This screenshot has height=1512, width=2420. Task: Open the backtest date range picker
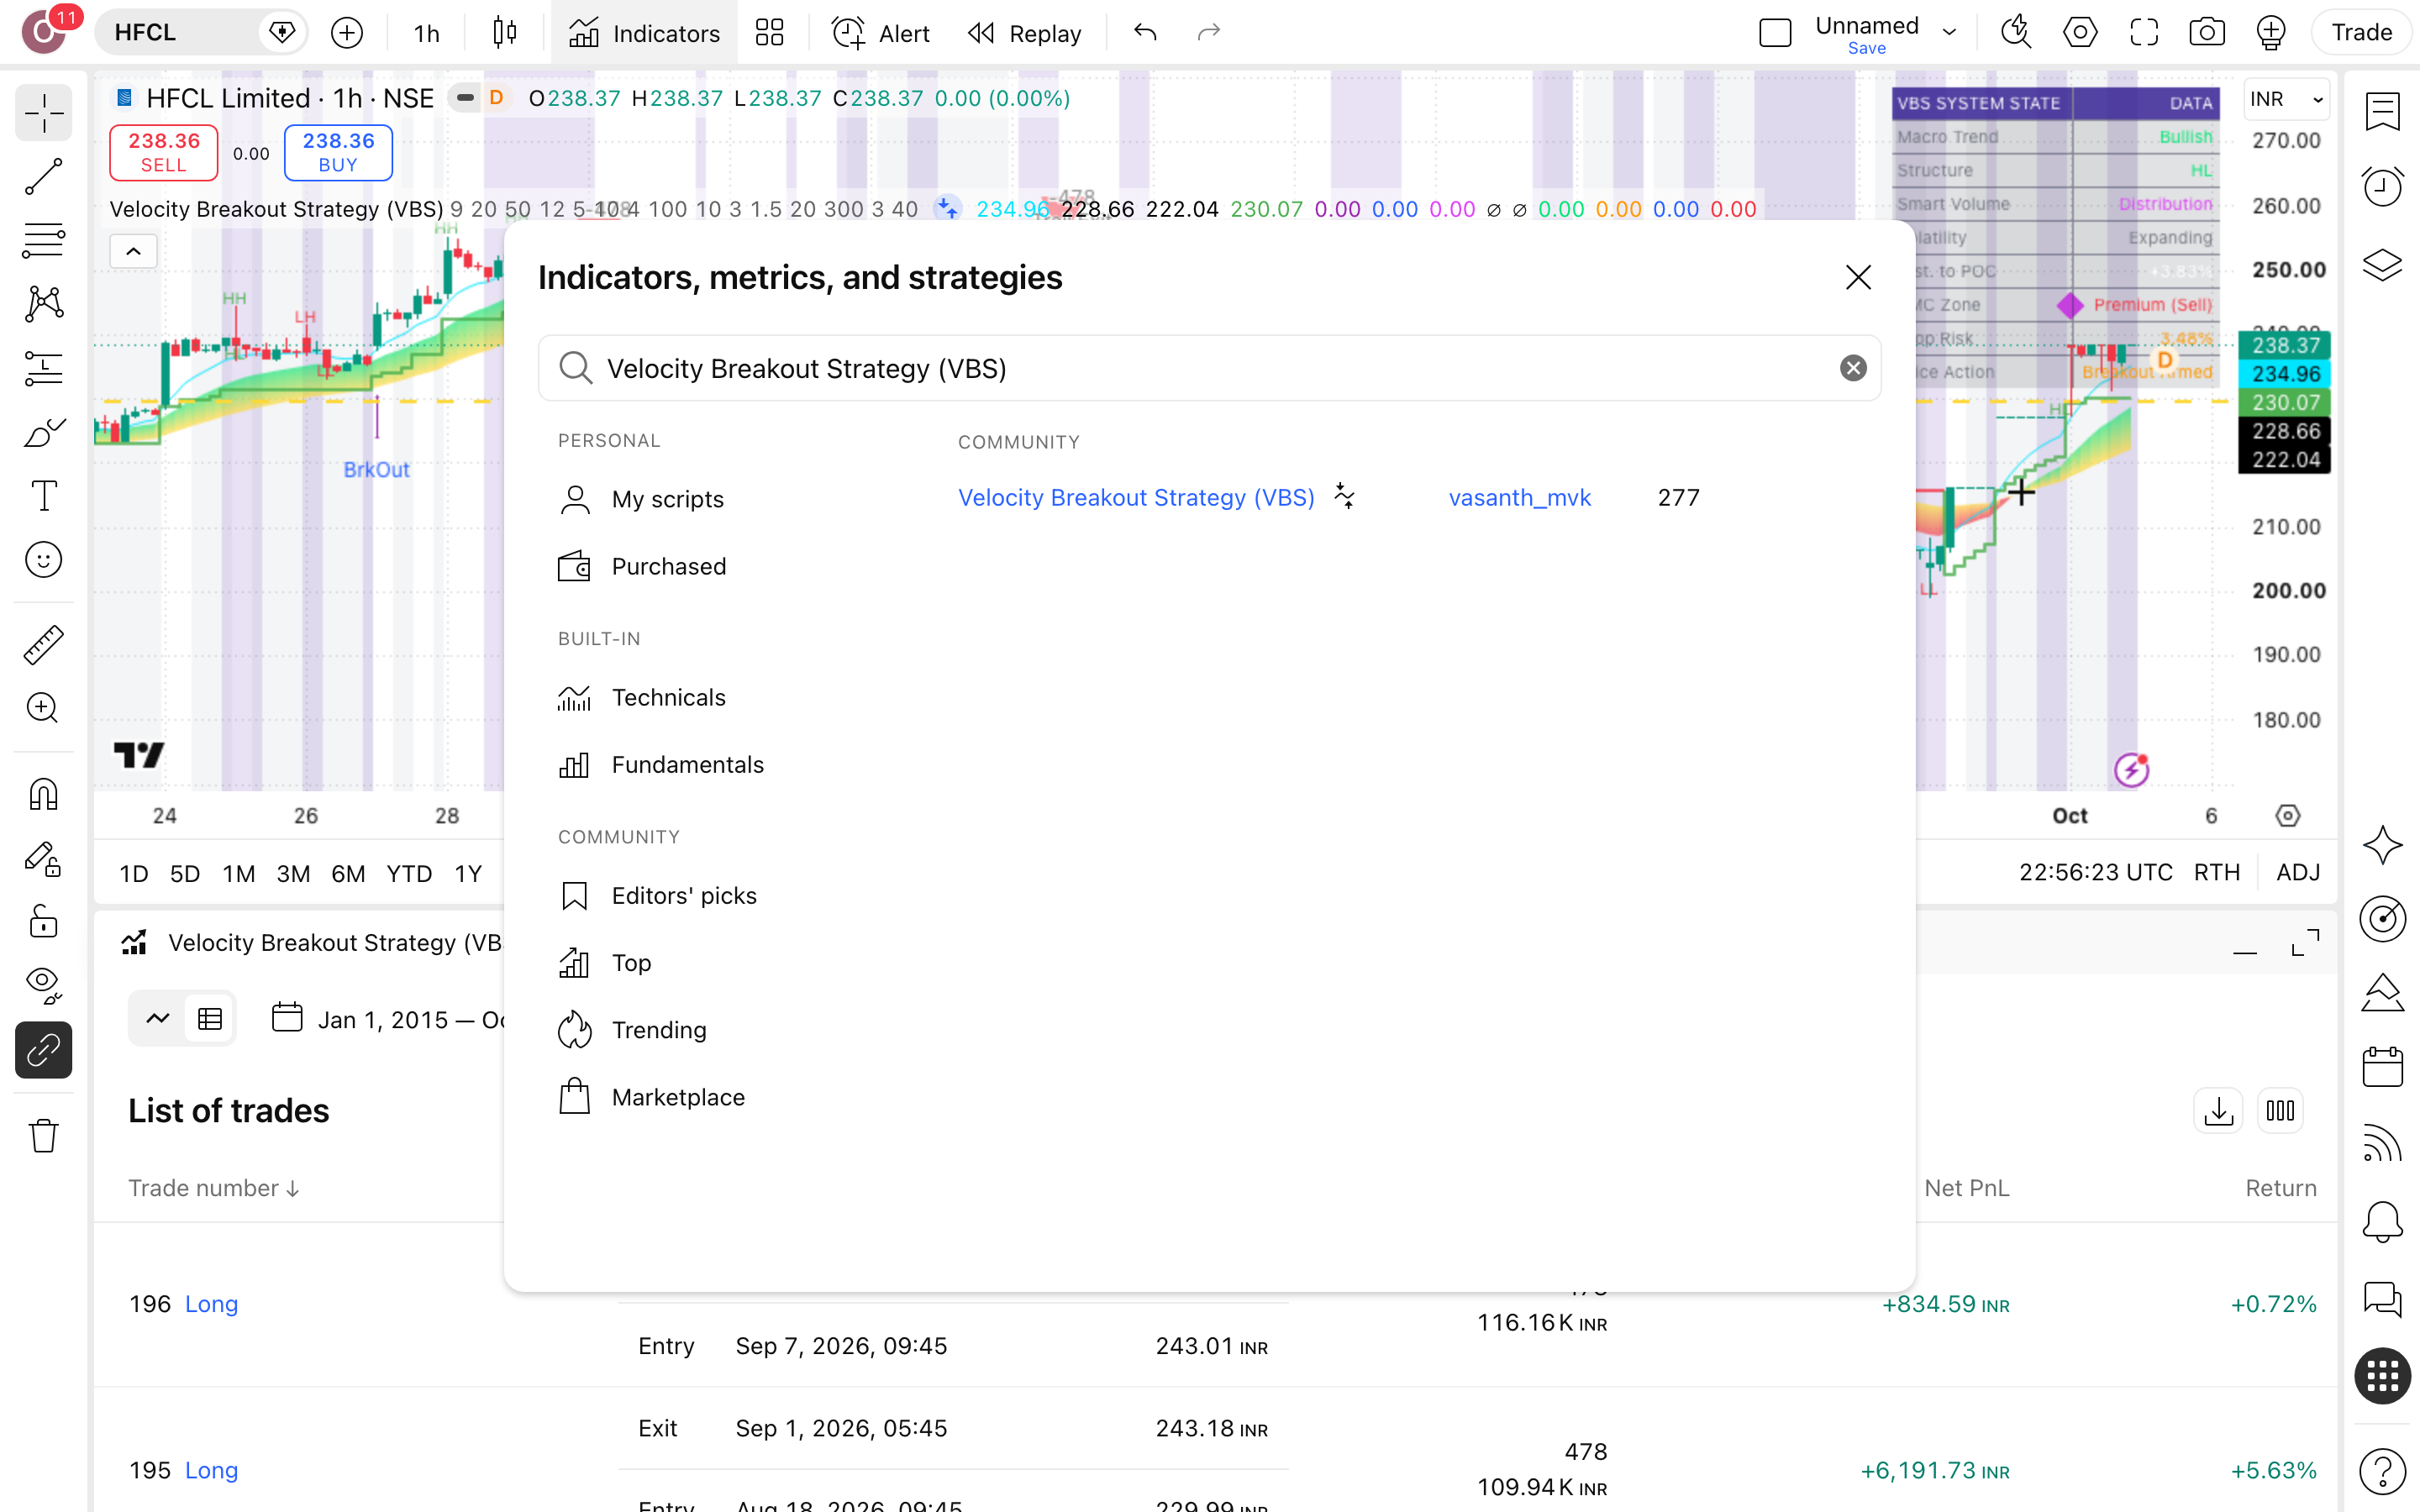(390, 1019)
